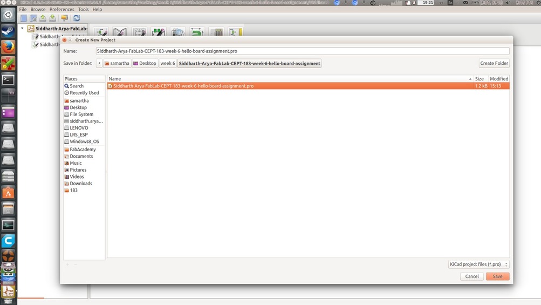The width and height of the screenshot is (541, 305).
Task: Click the Cancel button
Action: (x=471, y=276)
